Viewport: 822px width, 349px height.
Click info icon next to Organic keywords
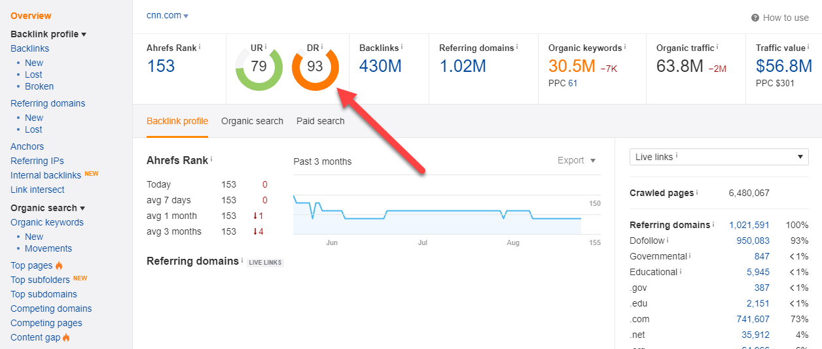[x=625, y=47]
